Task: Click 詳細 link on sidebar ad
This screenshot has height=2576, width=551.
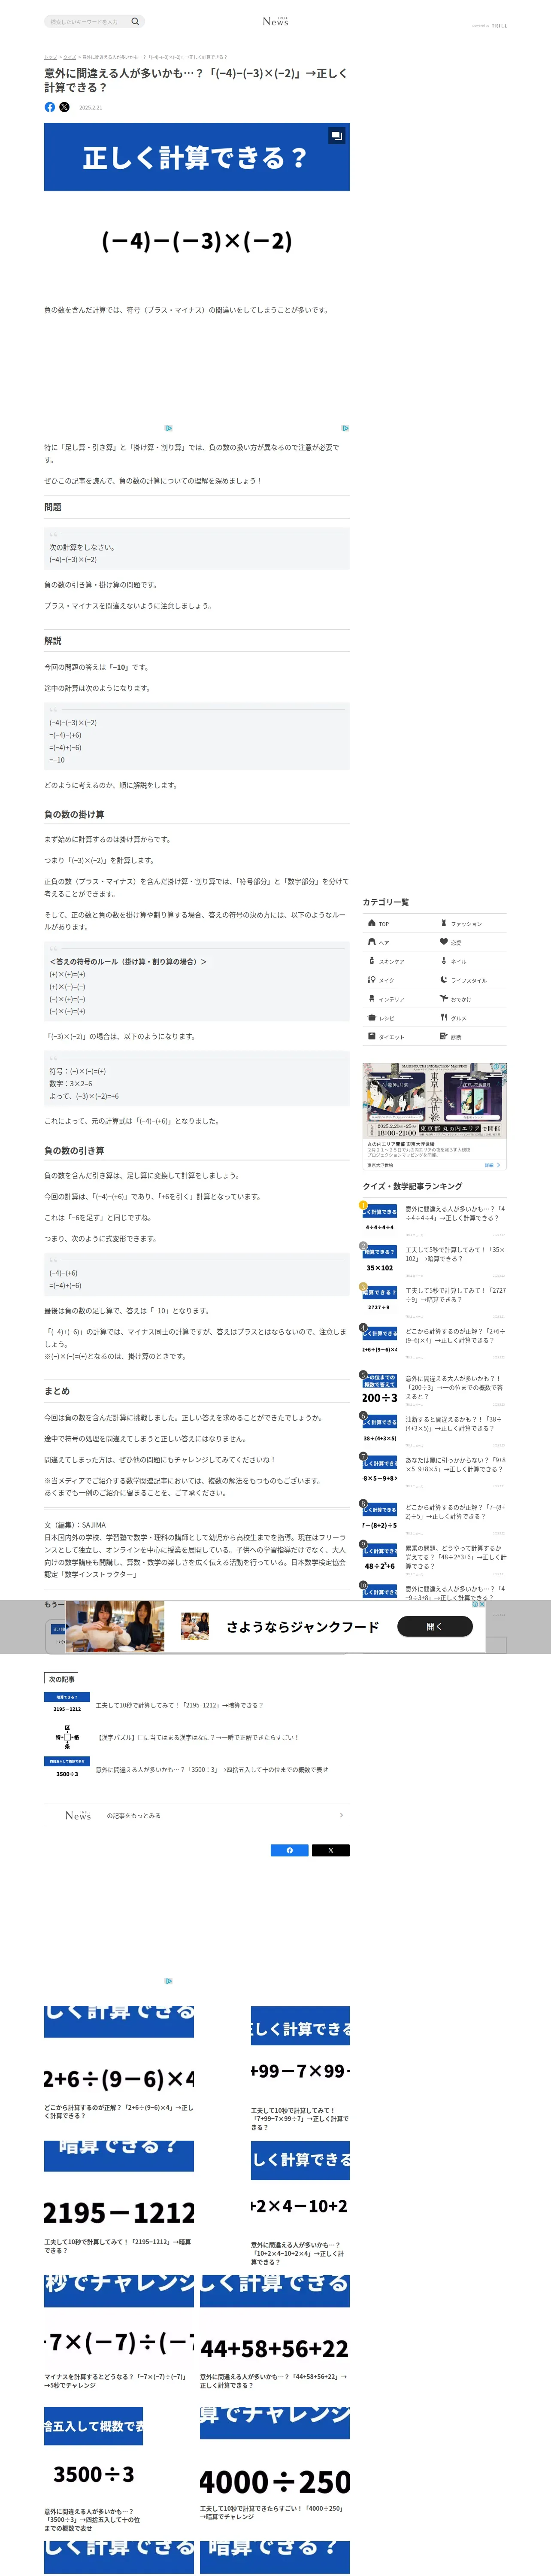Action: (493, 1165)
